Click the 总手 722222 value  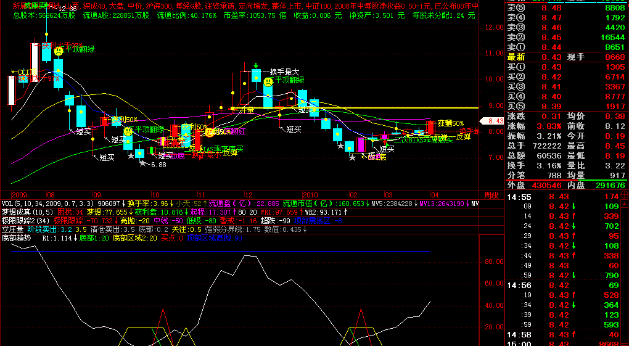[x=548, y=146]
